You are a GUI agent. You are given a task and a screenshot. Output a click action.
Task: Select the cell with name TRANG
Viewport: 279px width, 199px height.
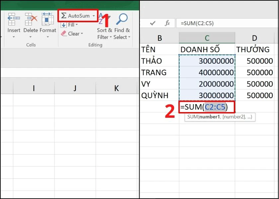(160, 72)
